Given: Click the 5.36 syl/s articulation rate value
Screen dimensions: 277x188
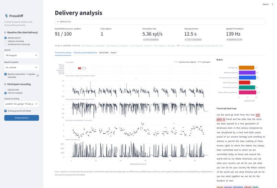Looking at the screenshot, I should coord(153,34).
